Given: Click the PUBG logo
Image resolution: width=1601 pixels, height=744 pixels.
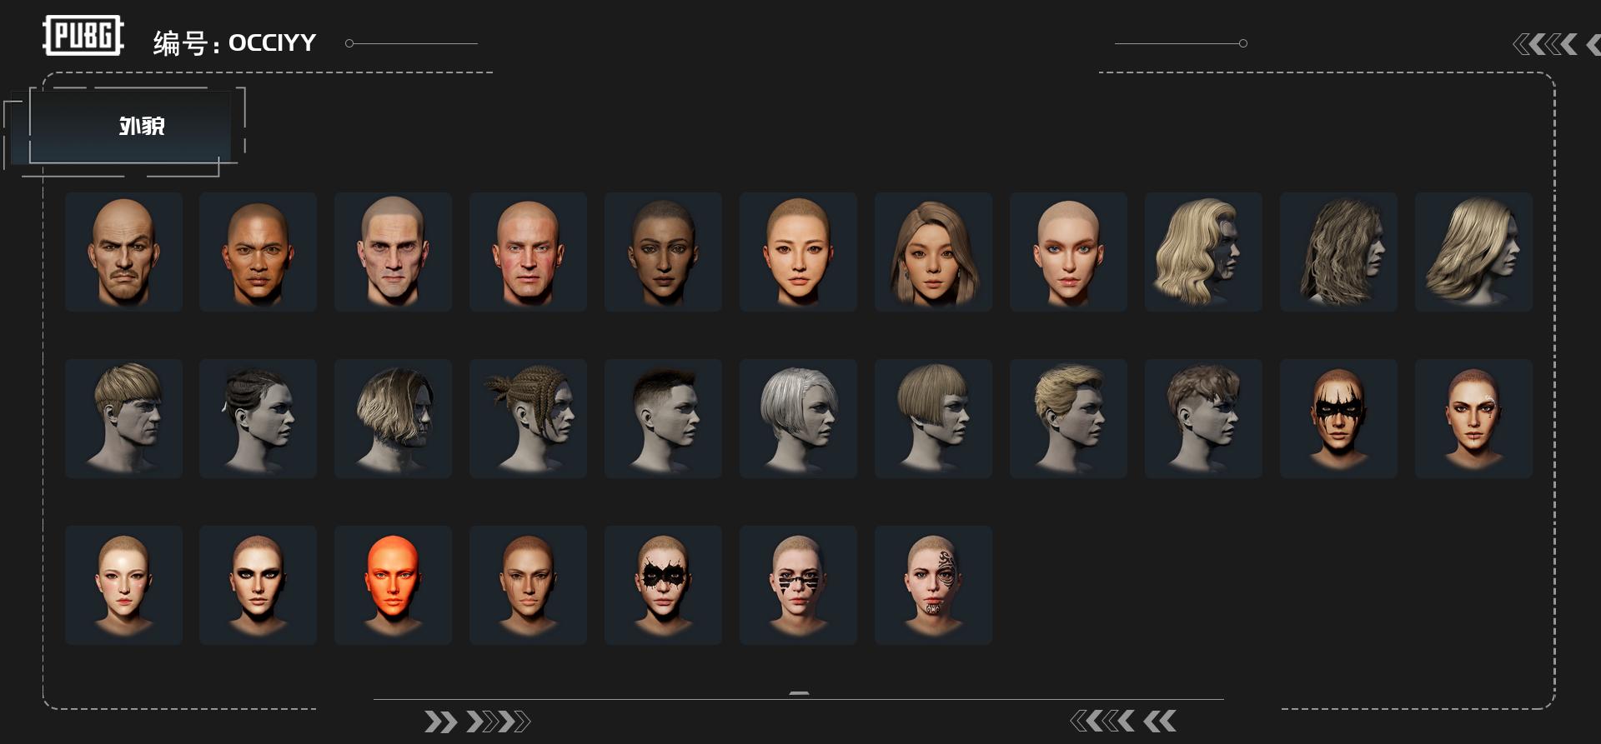Looking at the screenshot, I should pos(83,36).
